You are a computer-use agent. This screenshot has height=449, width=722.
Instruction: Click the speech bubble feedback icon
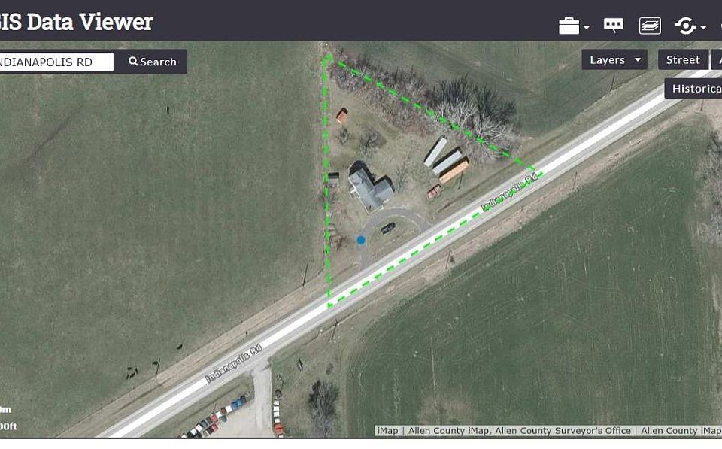614,25
